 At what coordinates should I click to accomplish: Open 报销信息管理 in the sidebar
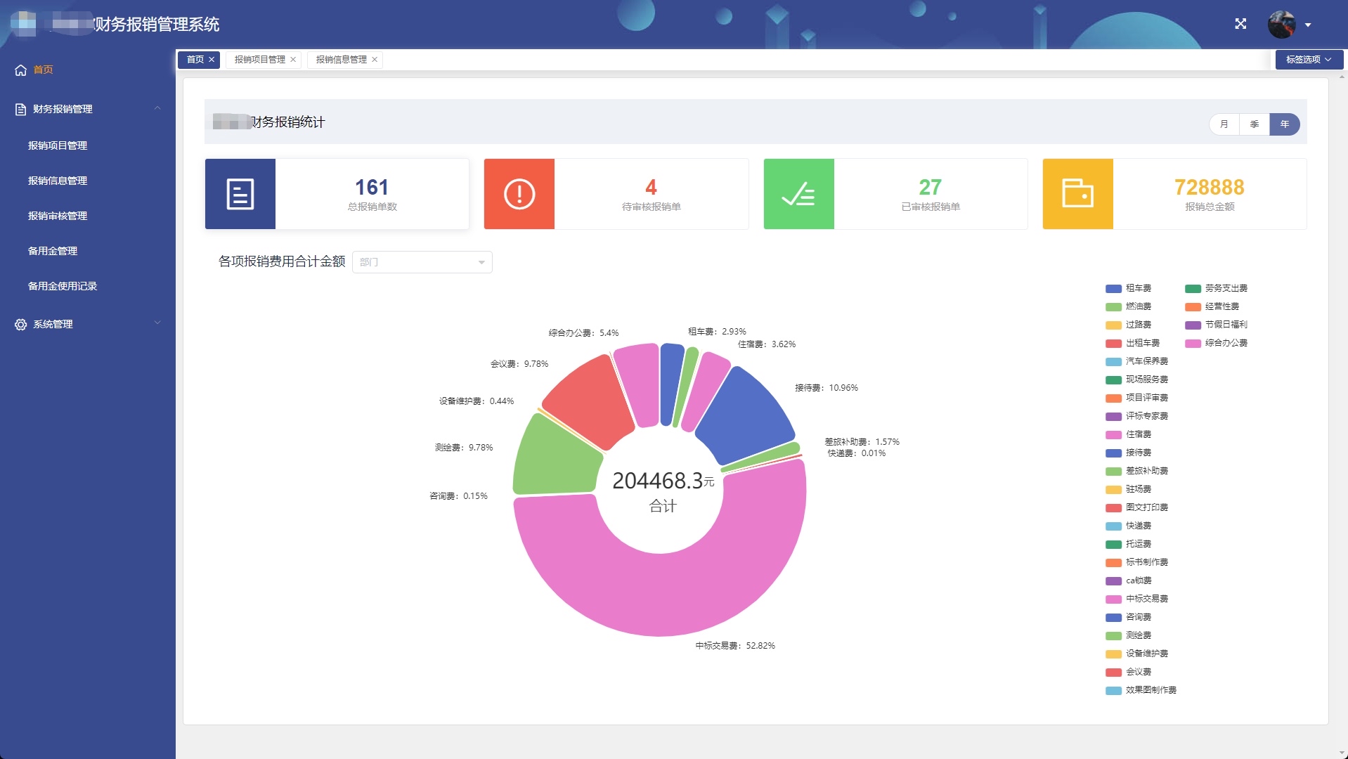58,181
